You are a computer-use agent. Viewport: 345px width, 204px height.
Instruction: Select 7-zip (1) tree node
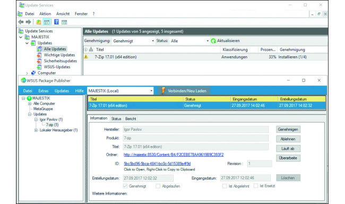tap(52, 125)
